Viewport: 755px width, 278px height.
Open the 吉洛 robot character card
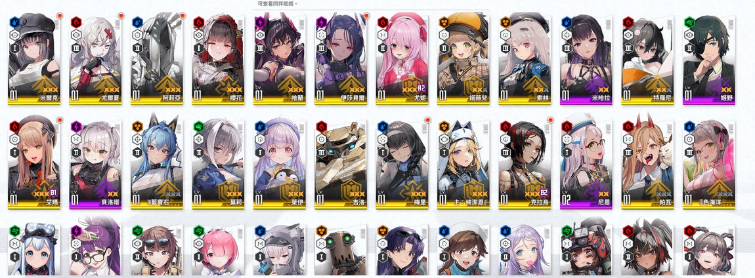coord(341,163)
